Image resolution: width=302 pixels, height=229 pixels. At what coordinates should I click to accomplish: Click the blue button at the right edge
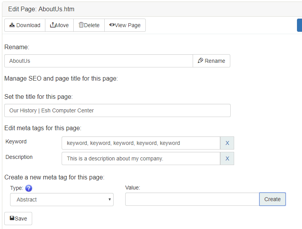pyautogui.click(x=299, y=25)
